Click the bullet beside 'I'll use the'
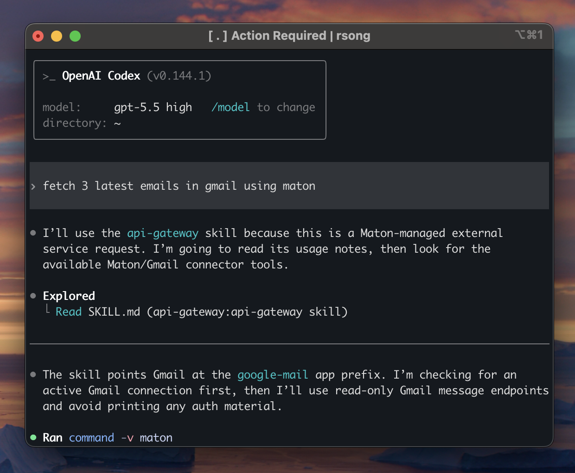The height and width of the screenshot is (473, 575). pyautogui.click(x=33, y=233)
